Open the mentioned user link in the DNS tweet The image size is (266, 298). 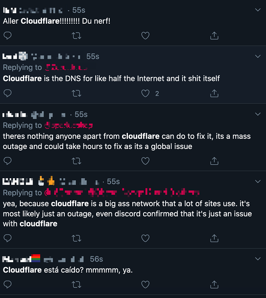66,67
